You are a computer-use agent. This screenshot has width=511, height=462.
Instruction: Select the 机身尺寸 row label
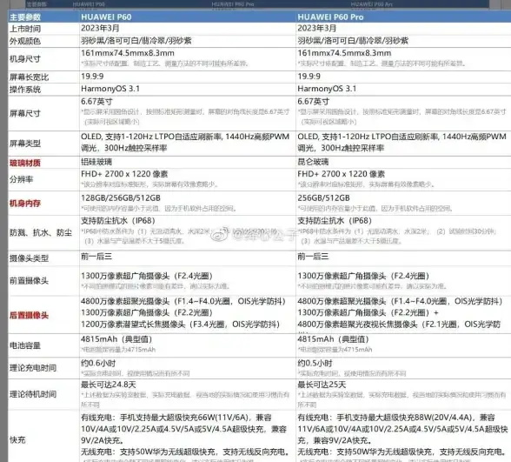tap(25, 59)
